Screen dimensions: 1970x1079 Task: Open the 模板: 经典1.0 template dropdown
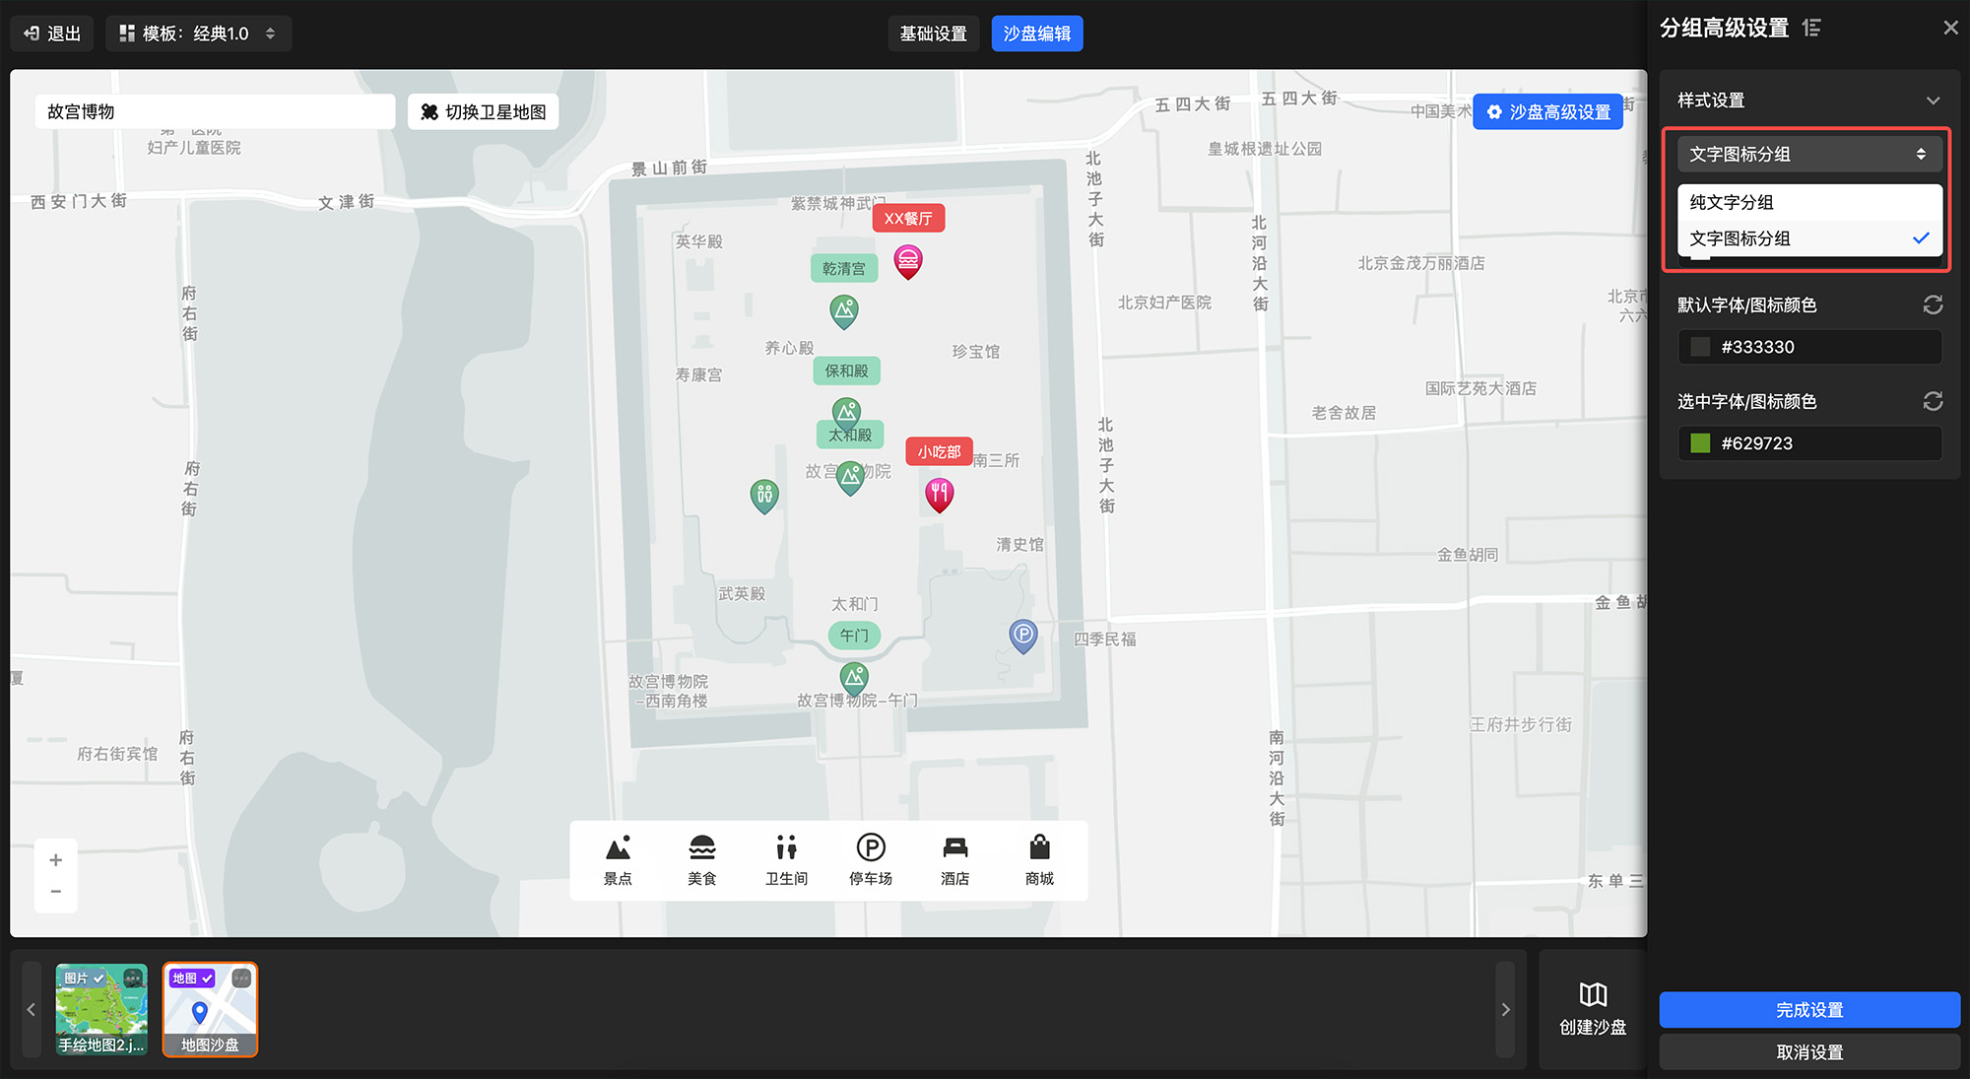pyautogui.click(x=198, y=34)
